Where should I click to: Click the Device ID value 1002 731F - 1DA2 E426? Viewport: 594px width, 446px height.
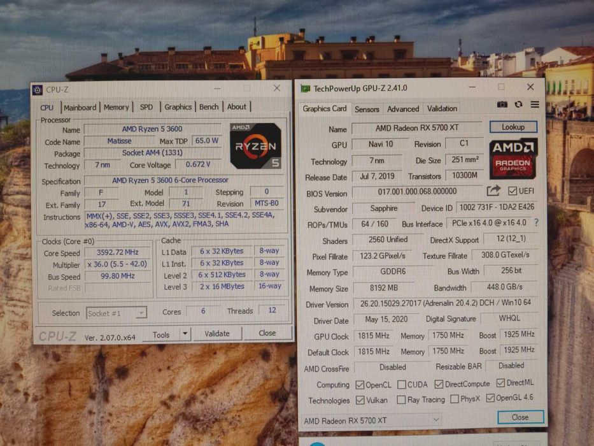coord(497,207)
